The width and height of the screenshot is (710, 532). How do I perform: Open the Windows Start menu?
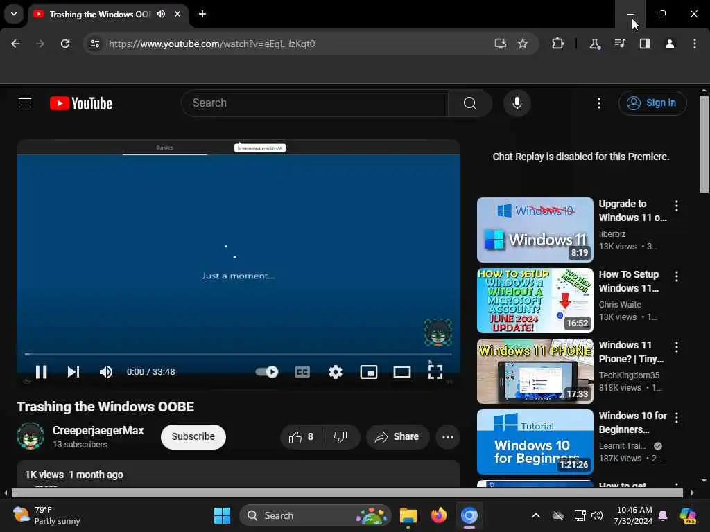click(222, 515)
